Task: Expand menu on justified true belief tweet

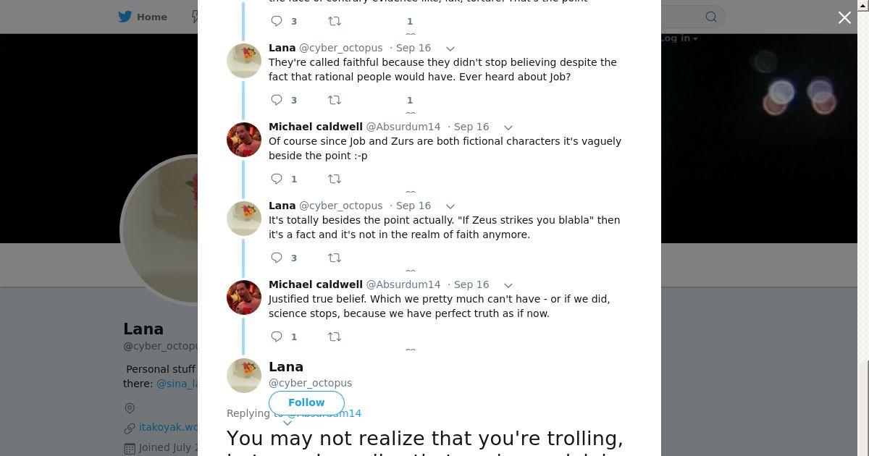Action: tap(508, 285)
